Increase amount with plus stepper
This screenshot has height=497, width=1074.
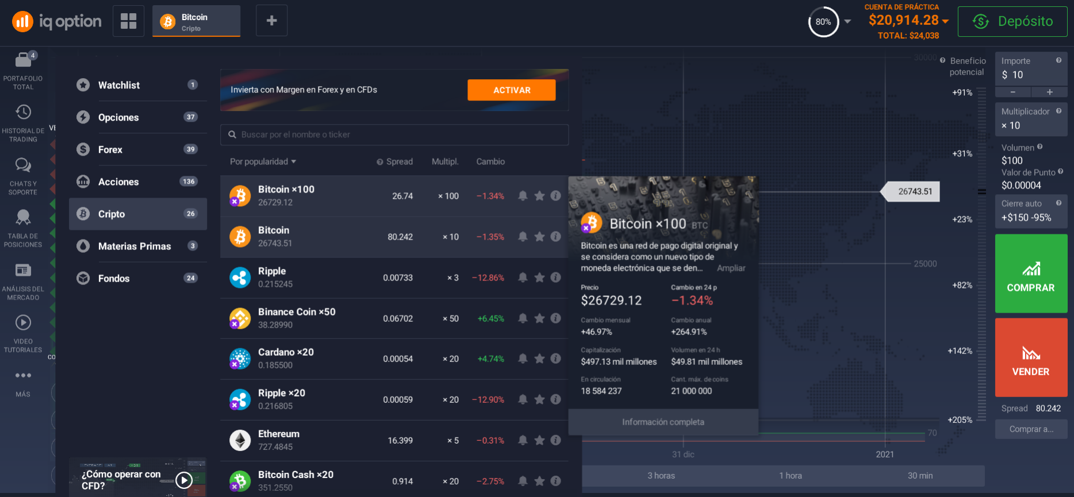click(x=1049, y=92)
